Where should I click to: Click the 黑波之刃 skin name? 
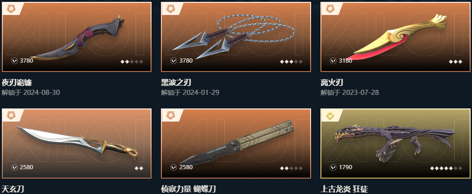pos(176,82)
